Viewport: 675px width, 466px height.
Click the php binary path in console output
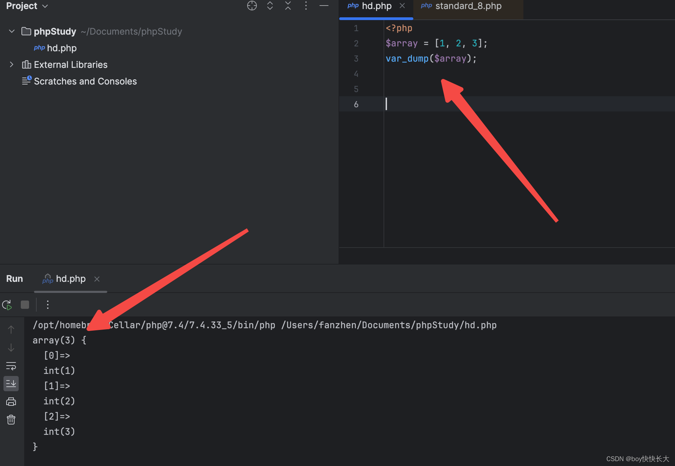154,325
